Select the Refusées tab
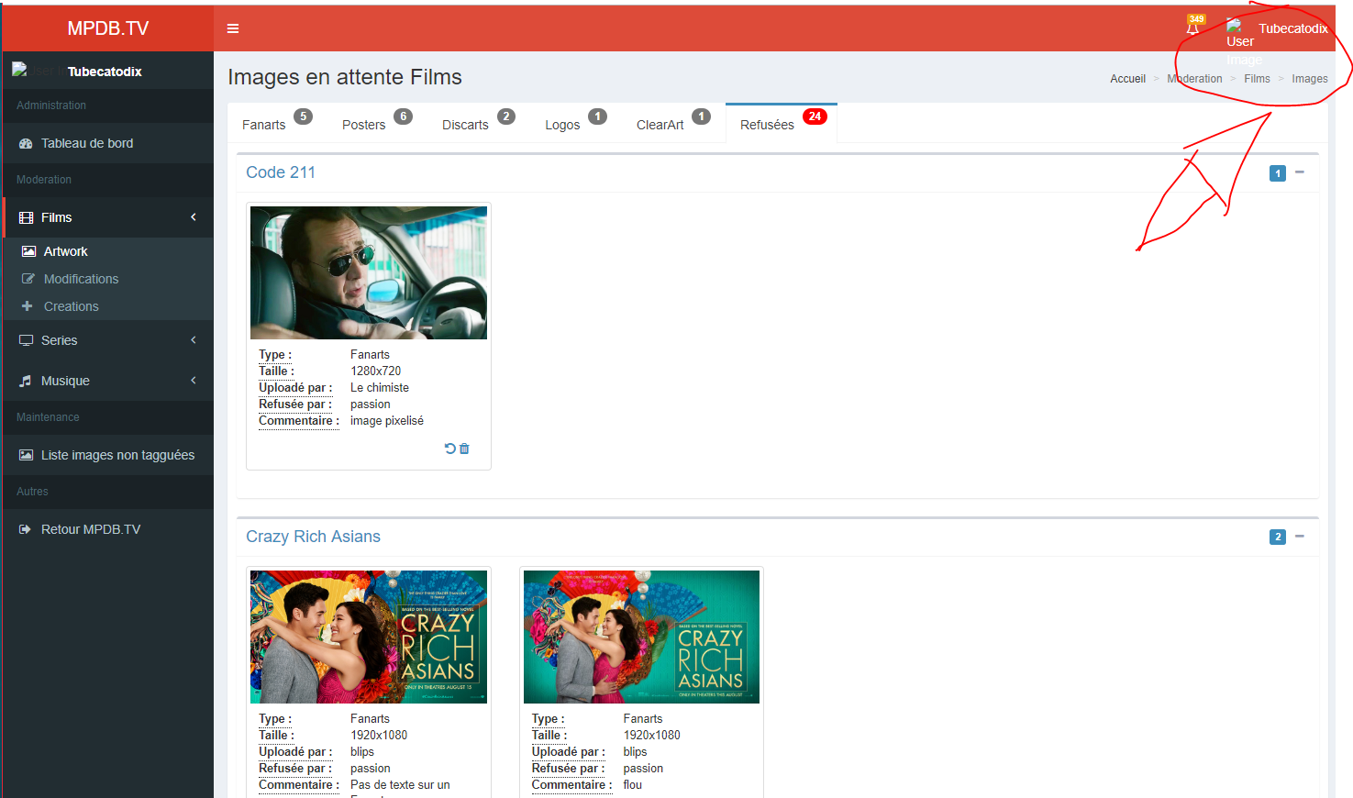Screen dimensions: 1353x798 click(782, 123)
